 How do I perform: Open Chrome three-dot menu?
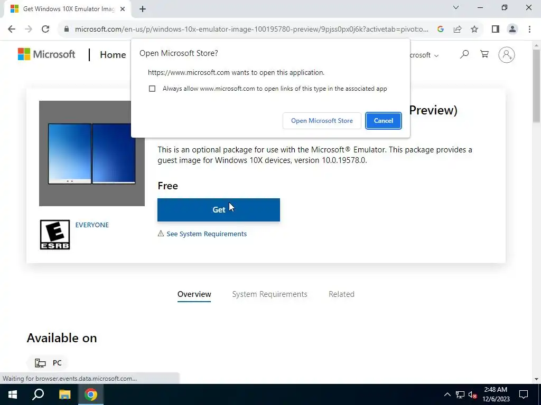point(529,30)
